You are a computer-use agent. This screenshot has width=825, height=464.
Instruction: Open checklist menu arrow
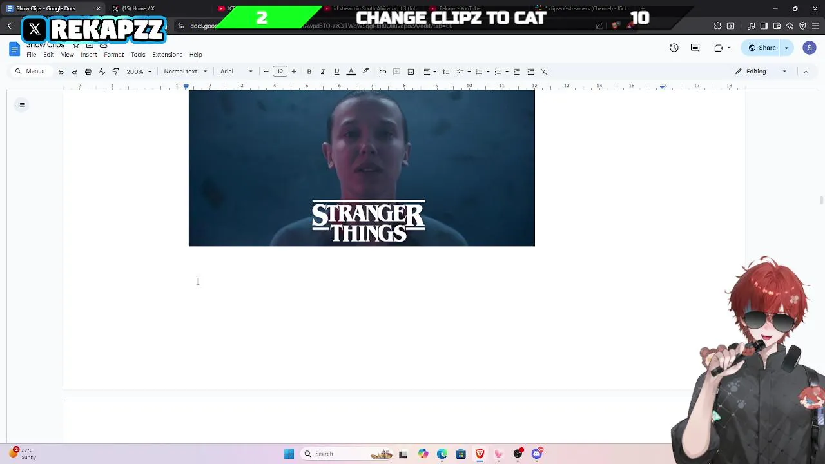click(x=469, y=72)
